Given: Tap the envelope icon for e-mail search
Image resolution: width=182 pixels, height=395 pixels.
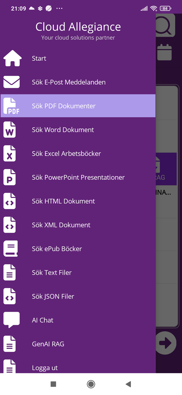Looking at the screenshot, I should [11, 82].
